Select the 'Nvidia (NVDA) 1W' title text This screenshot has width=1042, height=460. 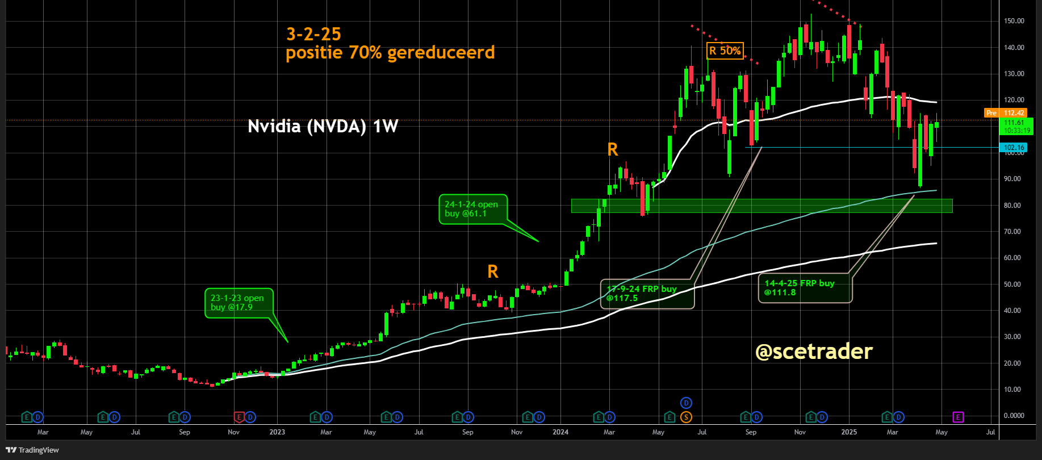coord(323,126)
